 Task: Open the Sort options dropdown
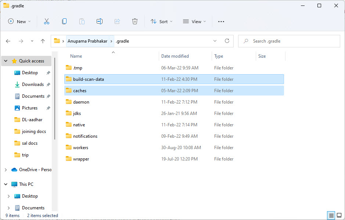[162, 21]
